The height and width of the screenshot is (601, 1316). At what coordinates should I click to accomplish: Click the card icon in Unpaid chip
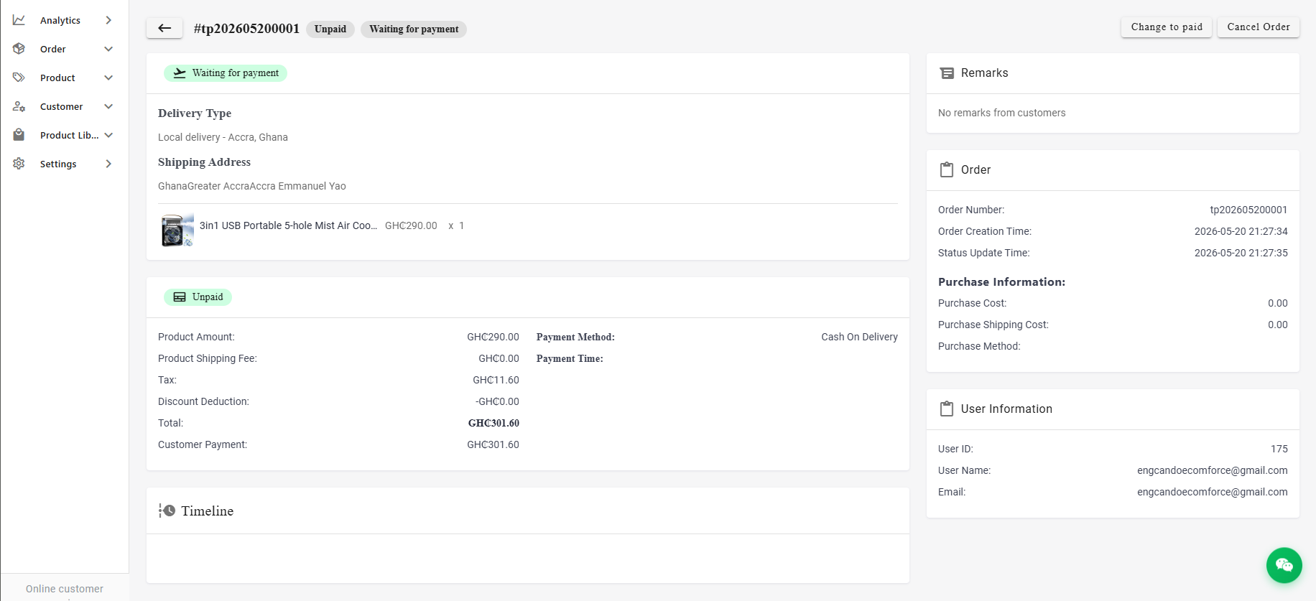point(180,297)
